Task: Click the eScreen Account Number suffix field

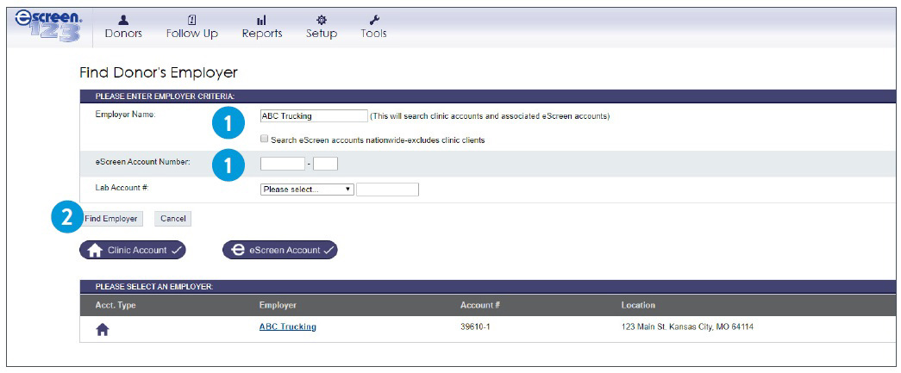Action: click(x=325, y=164)
